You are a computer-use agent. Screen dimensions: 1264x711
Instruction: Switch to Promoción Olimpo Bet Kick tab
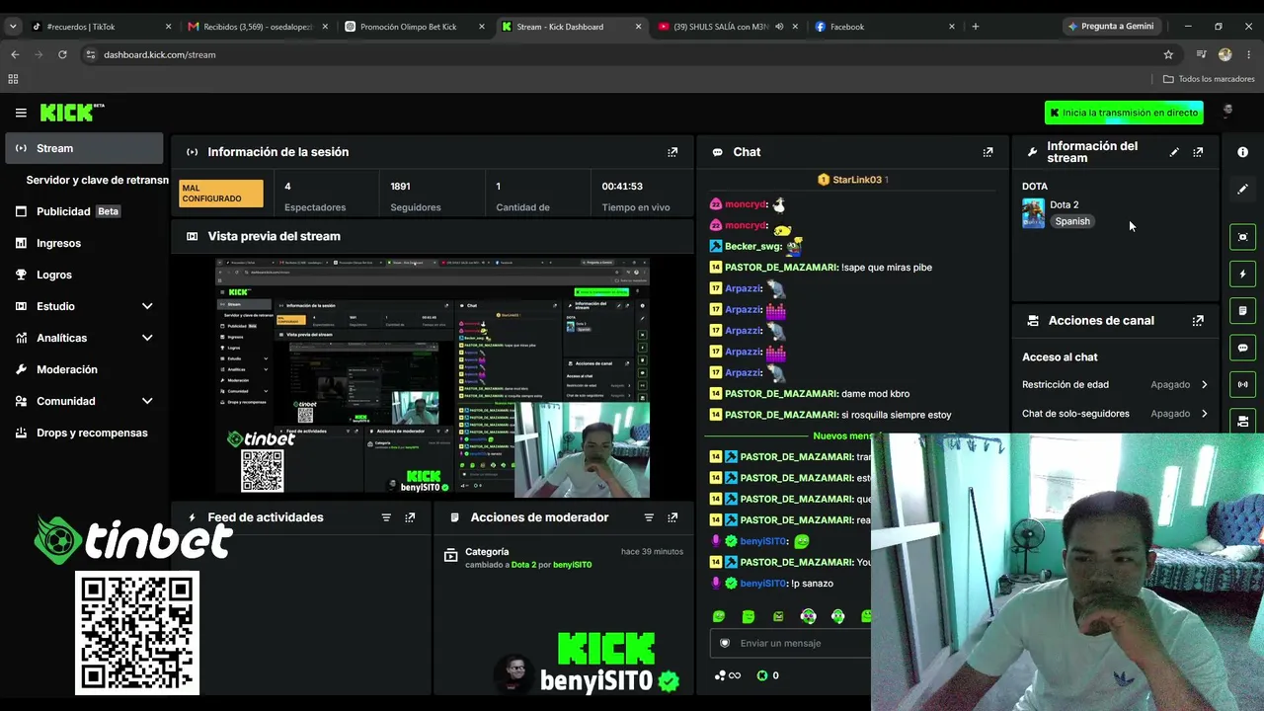(415, 27)
